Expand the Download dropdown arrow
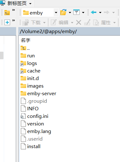Viewport: 120px width, 162px height. pyautogui.click(x=45, y=23)
